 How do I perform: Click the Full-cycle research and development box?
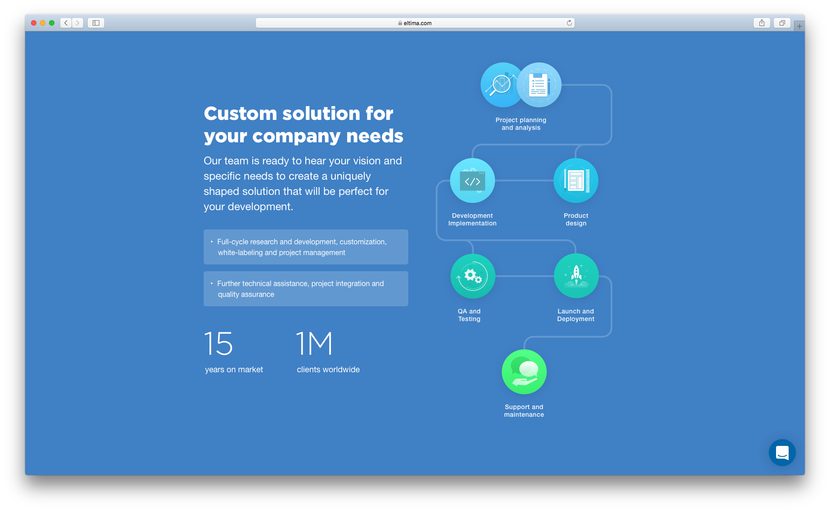tap(306, 247)
